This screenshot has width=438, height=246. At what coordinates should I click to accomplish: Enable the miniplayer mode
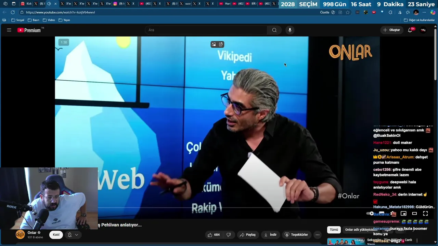[404, 214]
